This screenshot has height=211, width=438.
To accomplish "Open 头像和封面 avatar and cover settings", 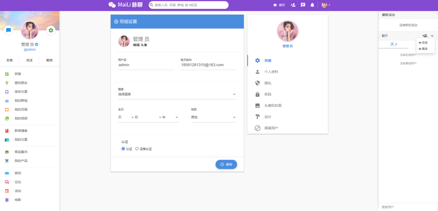I will [x=288, y=105].
